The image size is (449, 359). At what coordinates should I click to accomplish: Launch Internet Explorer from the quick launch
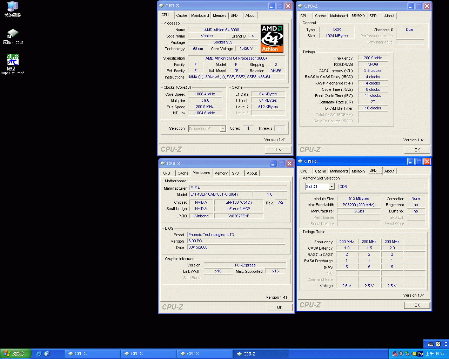click(39, 354)
